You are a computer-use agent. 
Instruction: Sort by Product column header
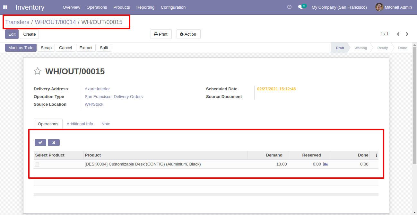tap(165, 155)
